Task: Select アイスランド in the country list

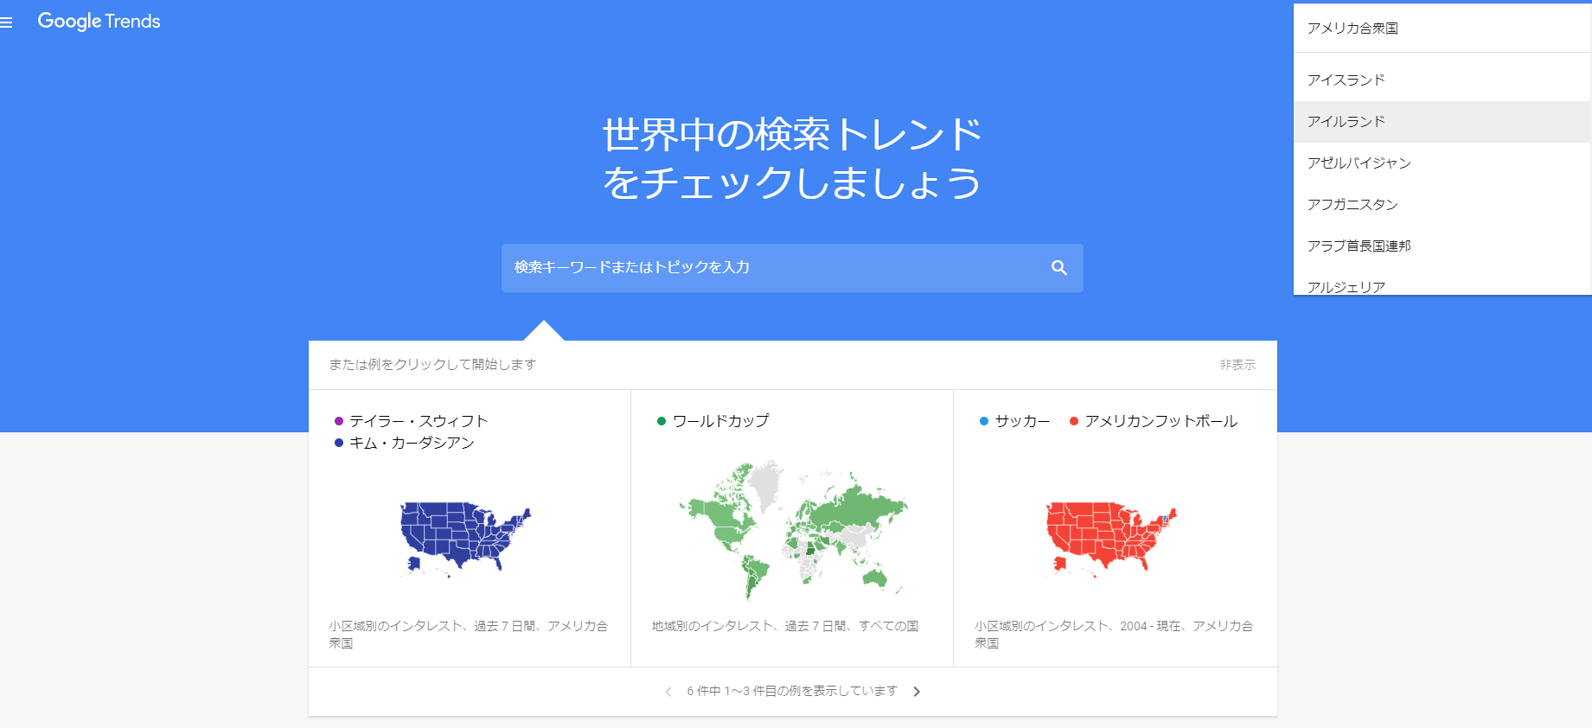Action: click(1442, 80)
